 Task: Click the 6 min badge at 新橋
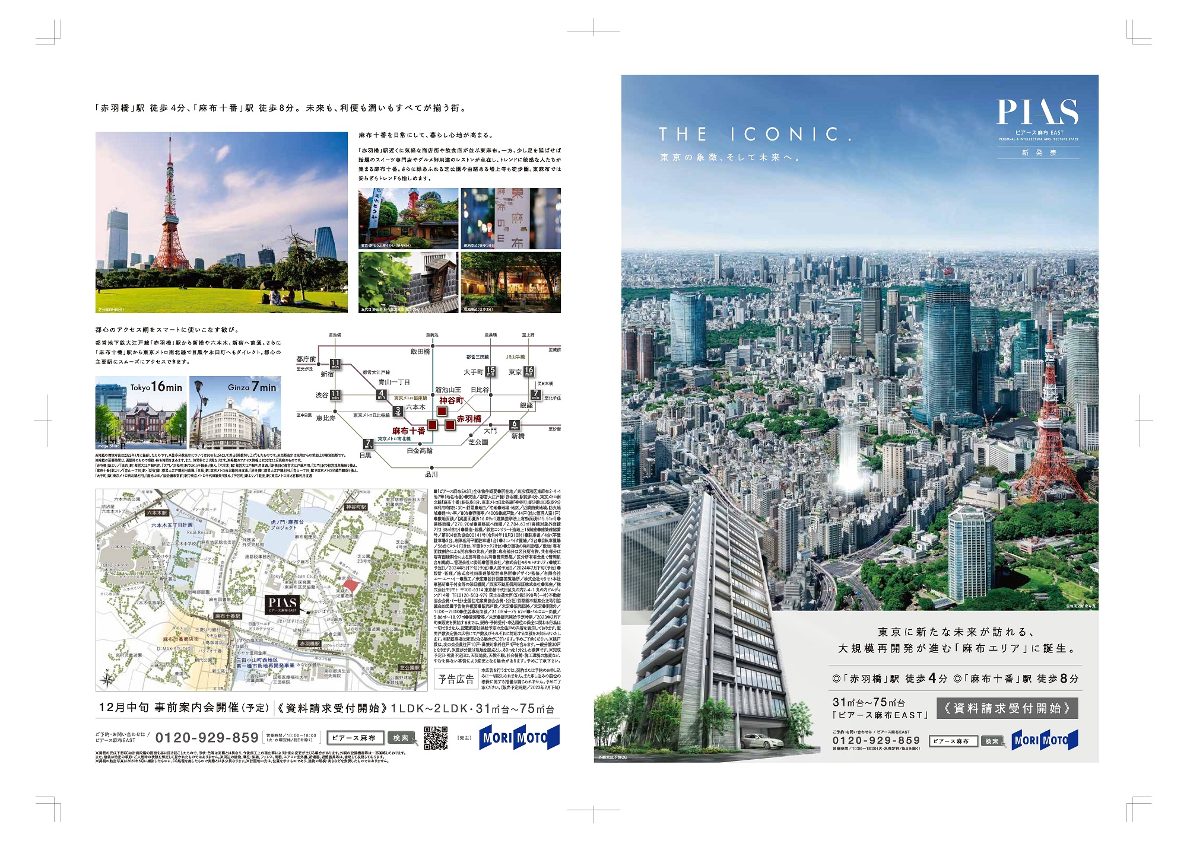click(515, 425)
